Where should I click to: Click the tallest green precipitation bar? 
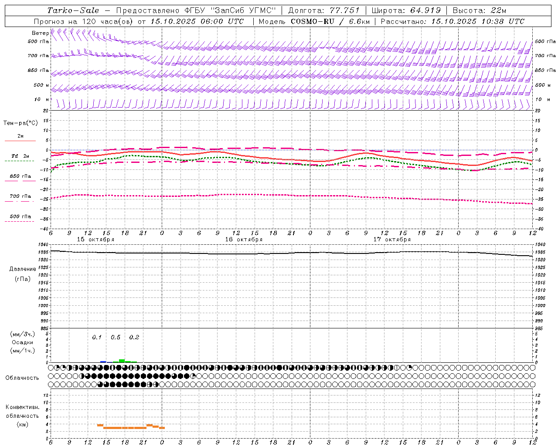point(122,361)
